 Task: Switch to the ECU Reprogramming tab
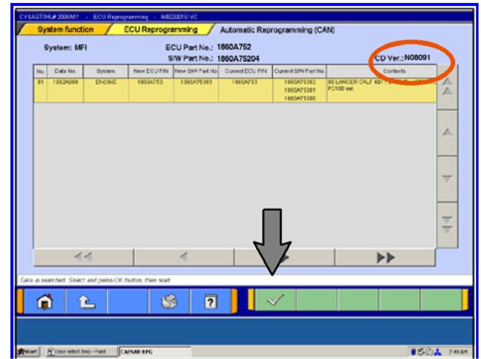pyautogui.click(x=161, y=30)
